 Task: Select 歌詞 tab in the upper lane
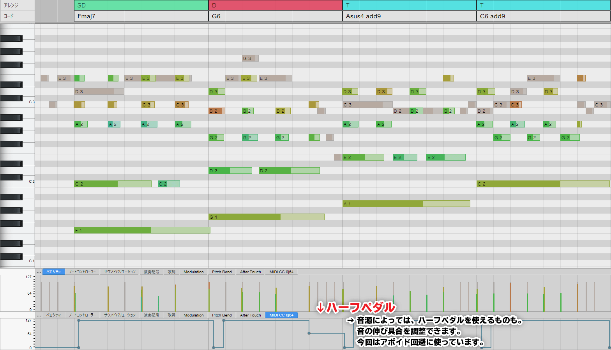pyautogui.click(x=171, y=272)
